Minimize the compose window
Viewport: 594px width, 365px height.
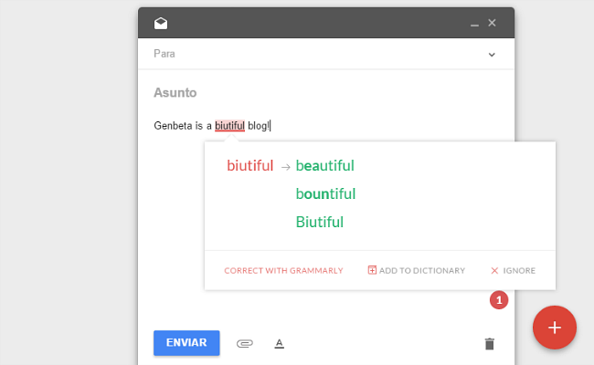point(474,25)
